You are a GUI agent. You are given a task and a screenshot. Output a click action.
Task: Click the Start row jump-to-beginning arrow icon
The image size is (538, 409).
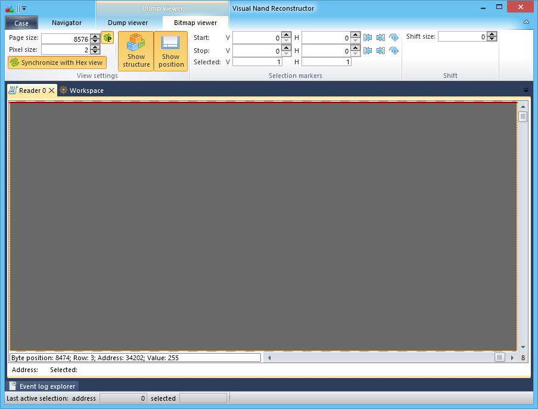click(368, 38)
